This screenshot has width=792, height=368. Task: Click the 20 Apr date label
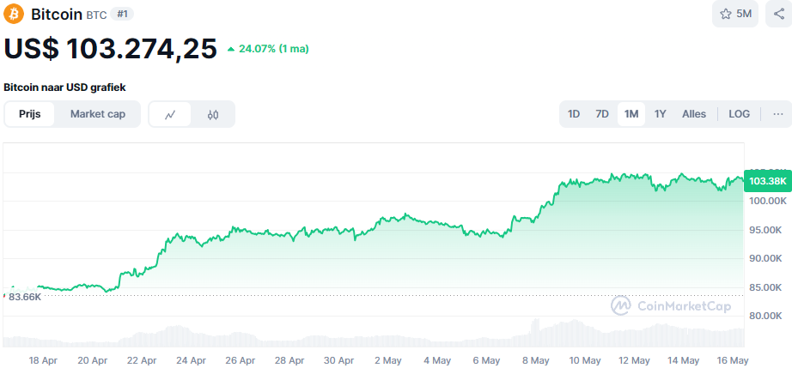[93, 360]
